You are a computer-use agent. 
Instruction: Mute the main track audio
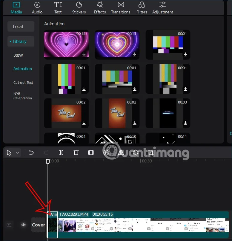pos(24,225)
